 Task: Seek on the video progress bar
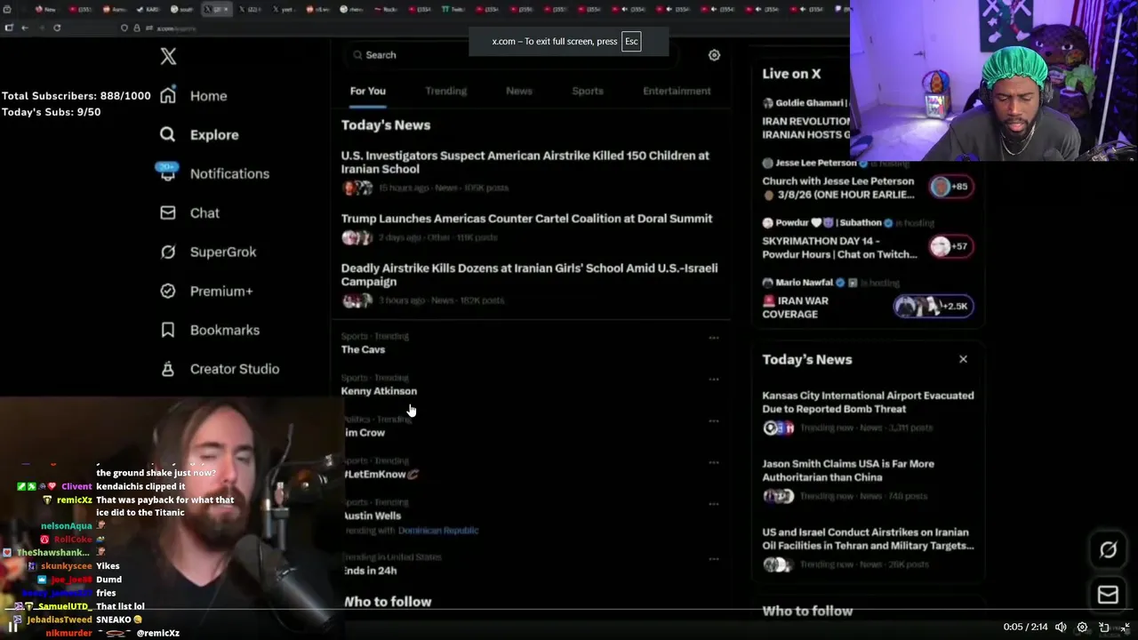569,611
